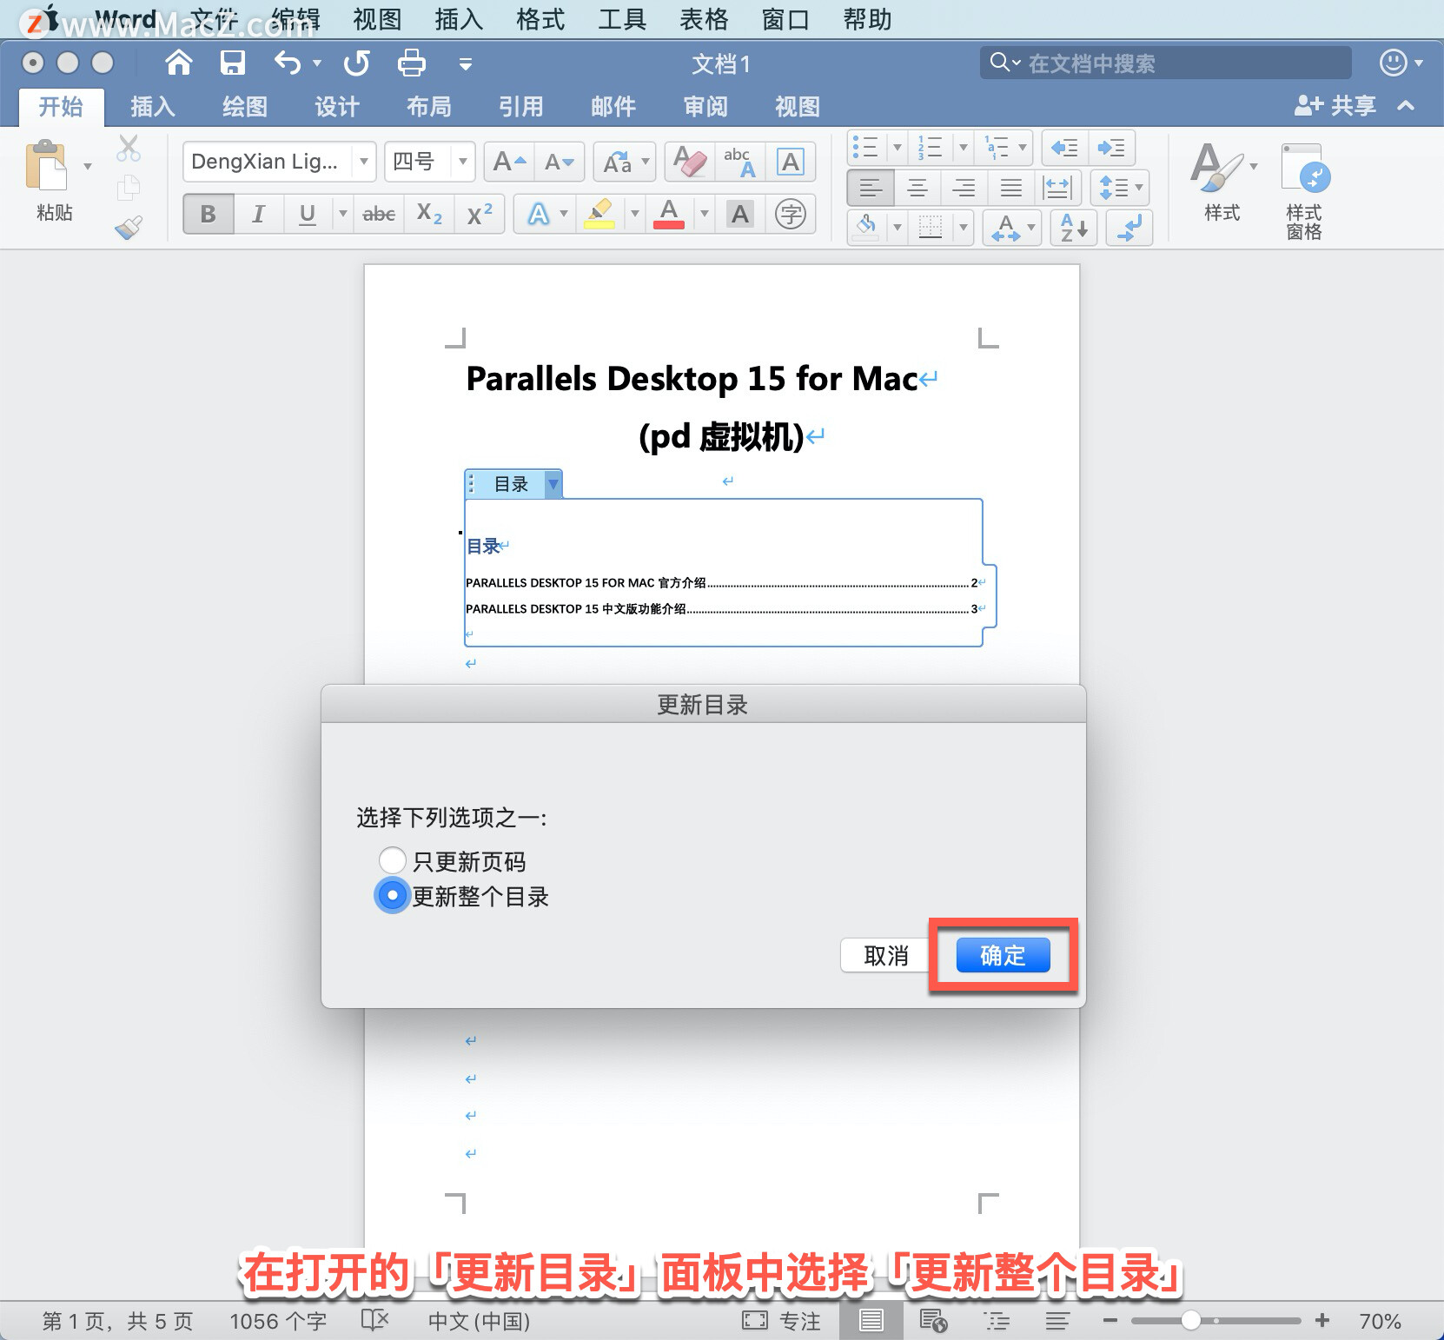Apply character border A icon
The height and width of the screenshot is (1340, 1444).
pyautogui.click(x=790, y=162)
